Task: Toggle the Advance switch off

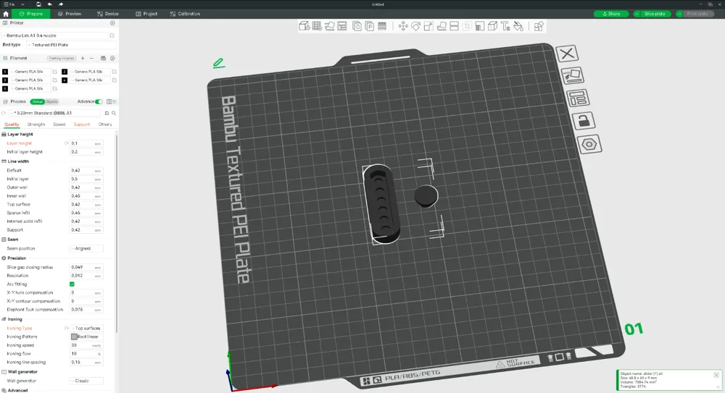Action: point(99,101)
